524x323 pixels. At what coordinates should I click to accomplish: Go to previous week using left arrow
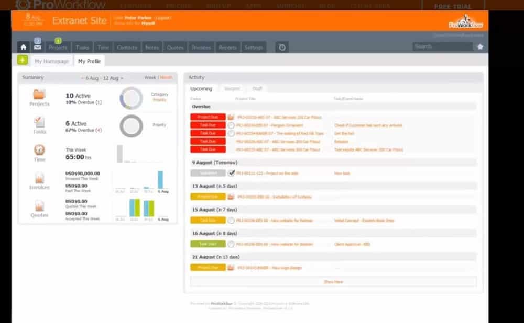(x=82, y=78)
